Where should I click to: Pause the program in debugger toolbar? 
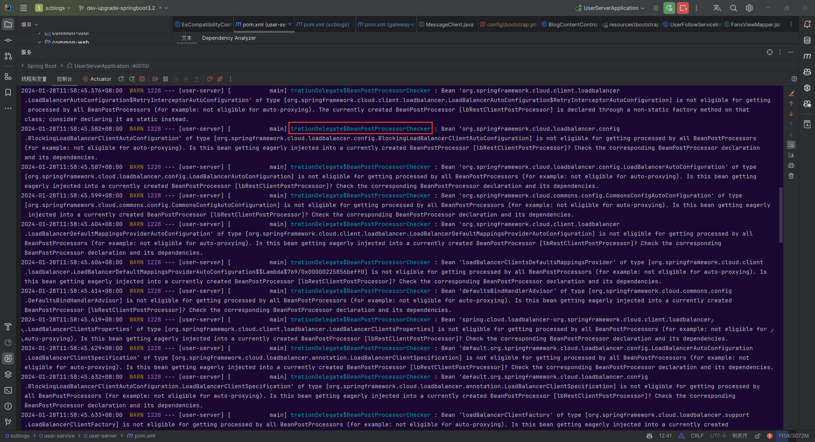166,79
